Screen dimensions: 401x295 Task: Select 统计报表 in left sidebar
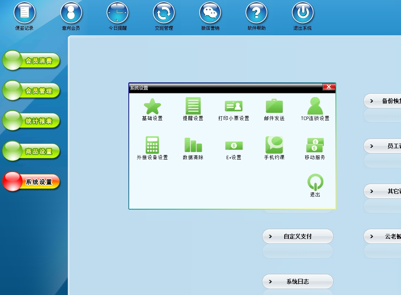(x=32, y=121)
